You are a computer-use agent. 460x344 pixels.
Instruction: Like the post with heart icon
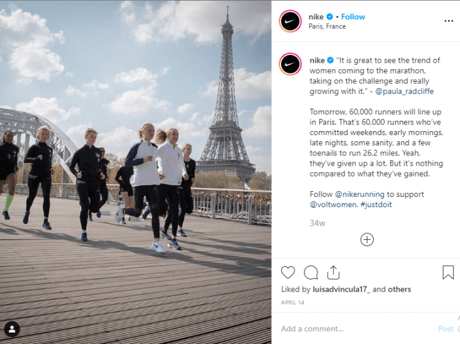point(287,272)
